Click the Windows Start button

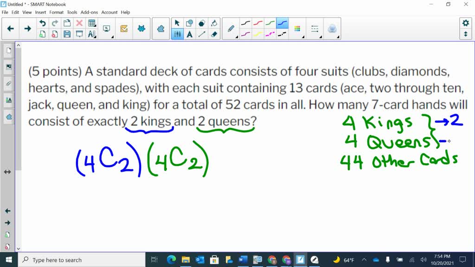click(x=9, y=260)
